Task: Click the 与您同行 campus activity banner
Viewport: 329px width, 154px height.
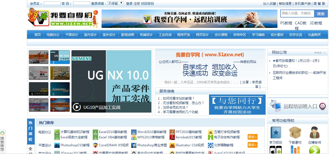Action: click(237, 105)
